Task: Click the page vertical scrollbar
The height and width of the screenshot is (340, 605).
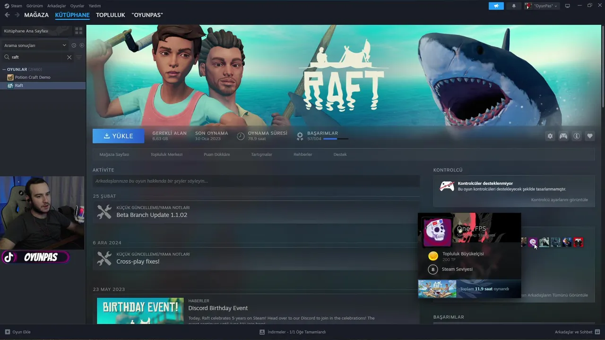Action: 603,67
